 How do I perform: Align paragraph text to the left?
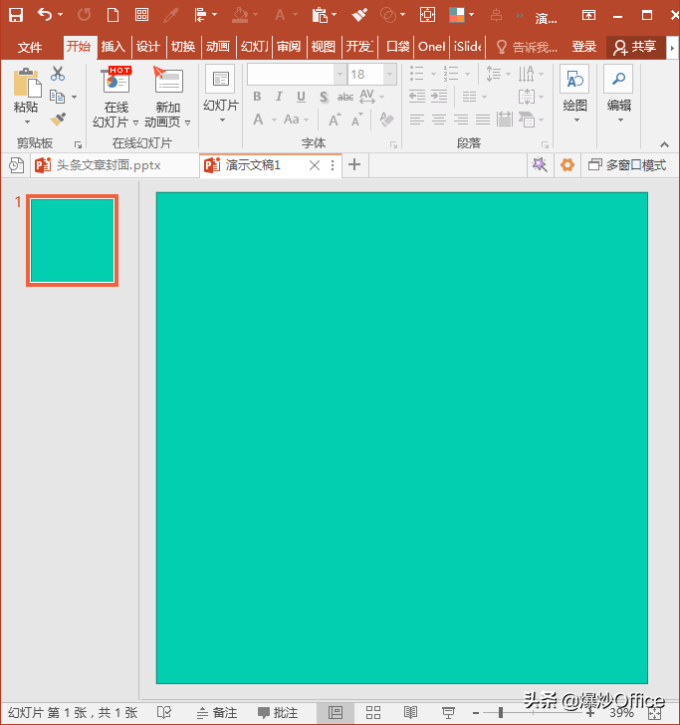coord(416,120)
